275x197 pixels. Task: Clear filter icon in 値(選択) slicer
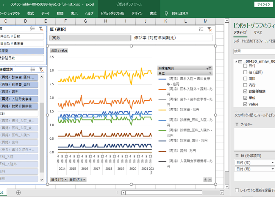tap(210, 29)
